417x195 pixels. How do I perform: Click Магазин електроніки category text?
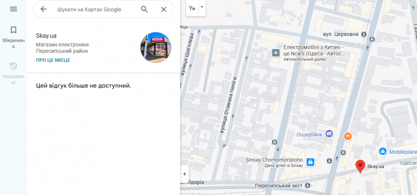[62, 44]
